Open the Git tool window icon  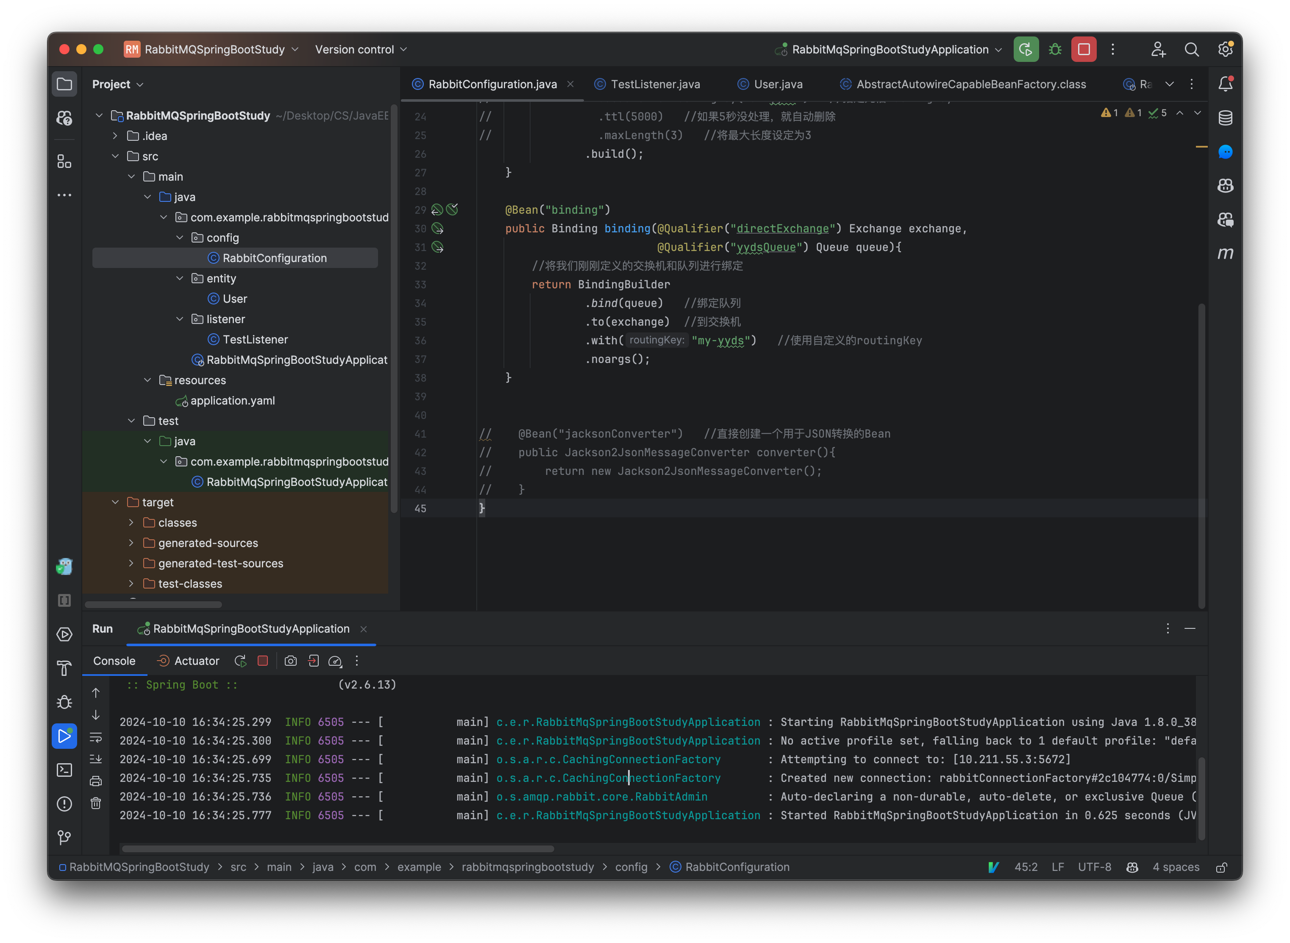64,837
